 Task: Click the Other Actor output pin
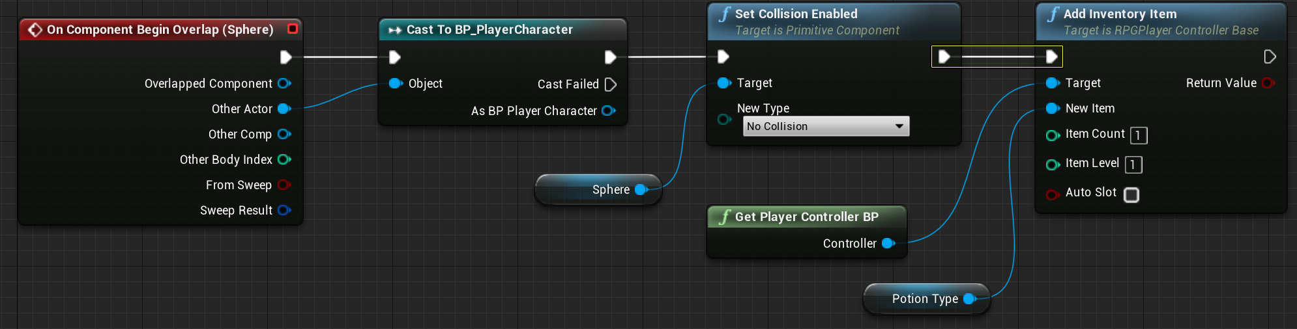tap(284, 109)
